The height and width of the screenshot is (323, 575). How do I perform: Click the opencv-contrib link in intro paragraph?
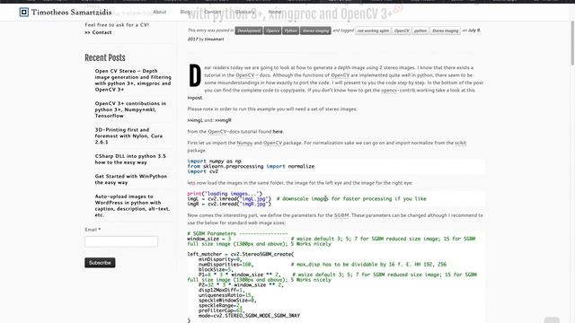tap(389, 90)
